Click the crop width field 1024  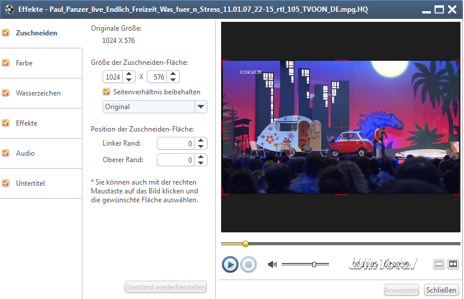(113, 77)
